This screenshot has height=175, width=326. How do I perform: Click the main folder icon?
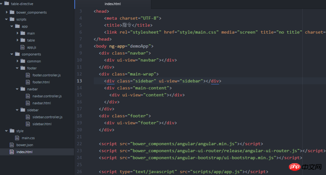[23, 33]
